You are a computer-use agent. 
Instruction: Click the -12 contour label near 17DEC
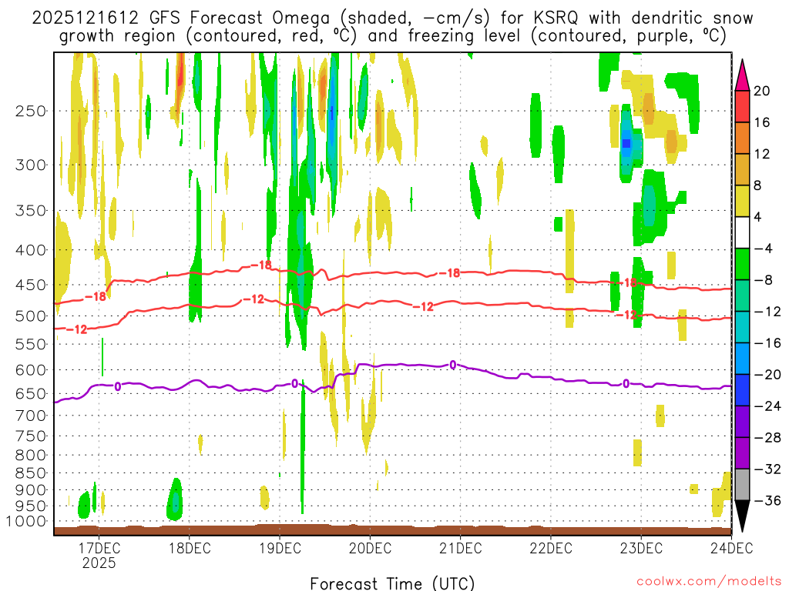76,329
